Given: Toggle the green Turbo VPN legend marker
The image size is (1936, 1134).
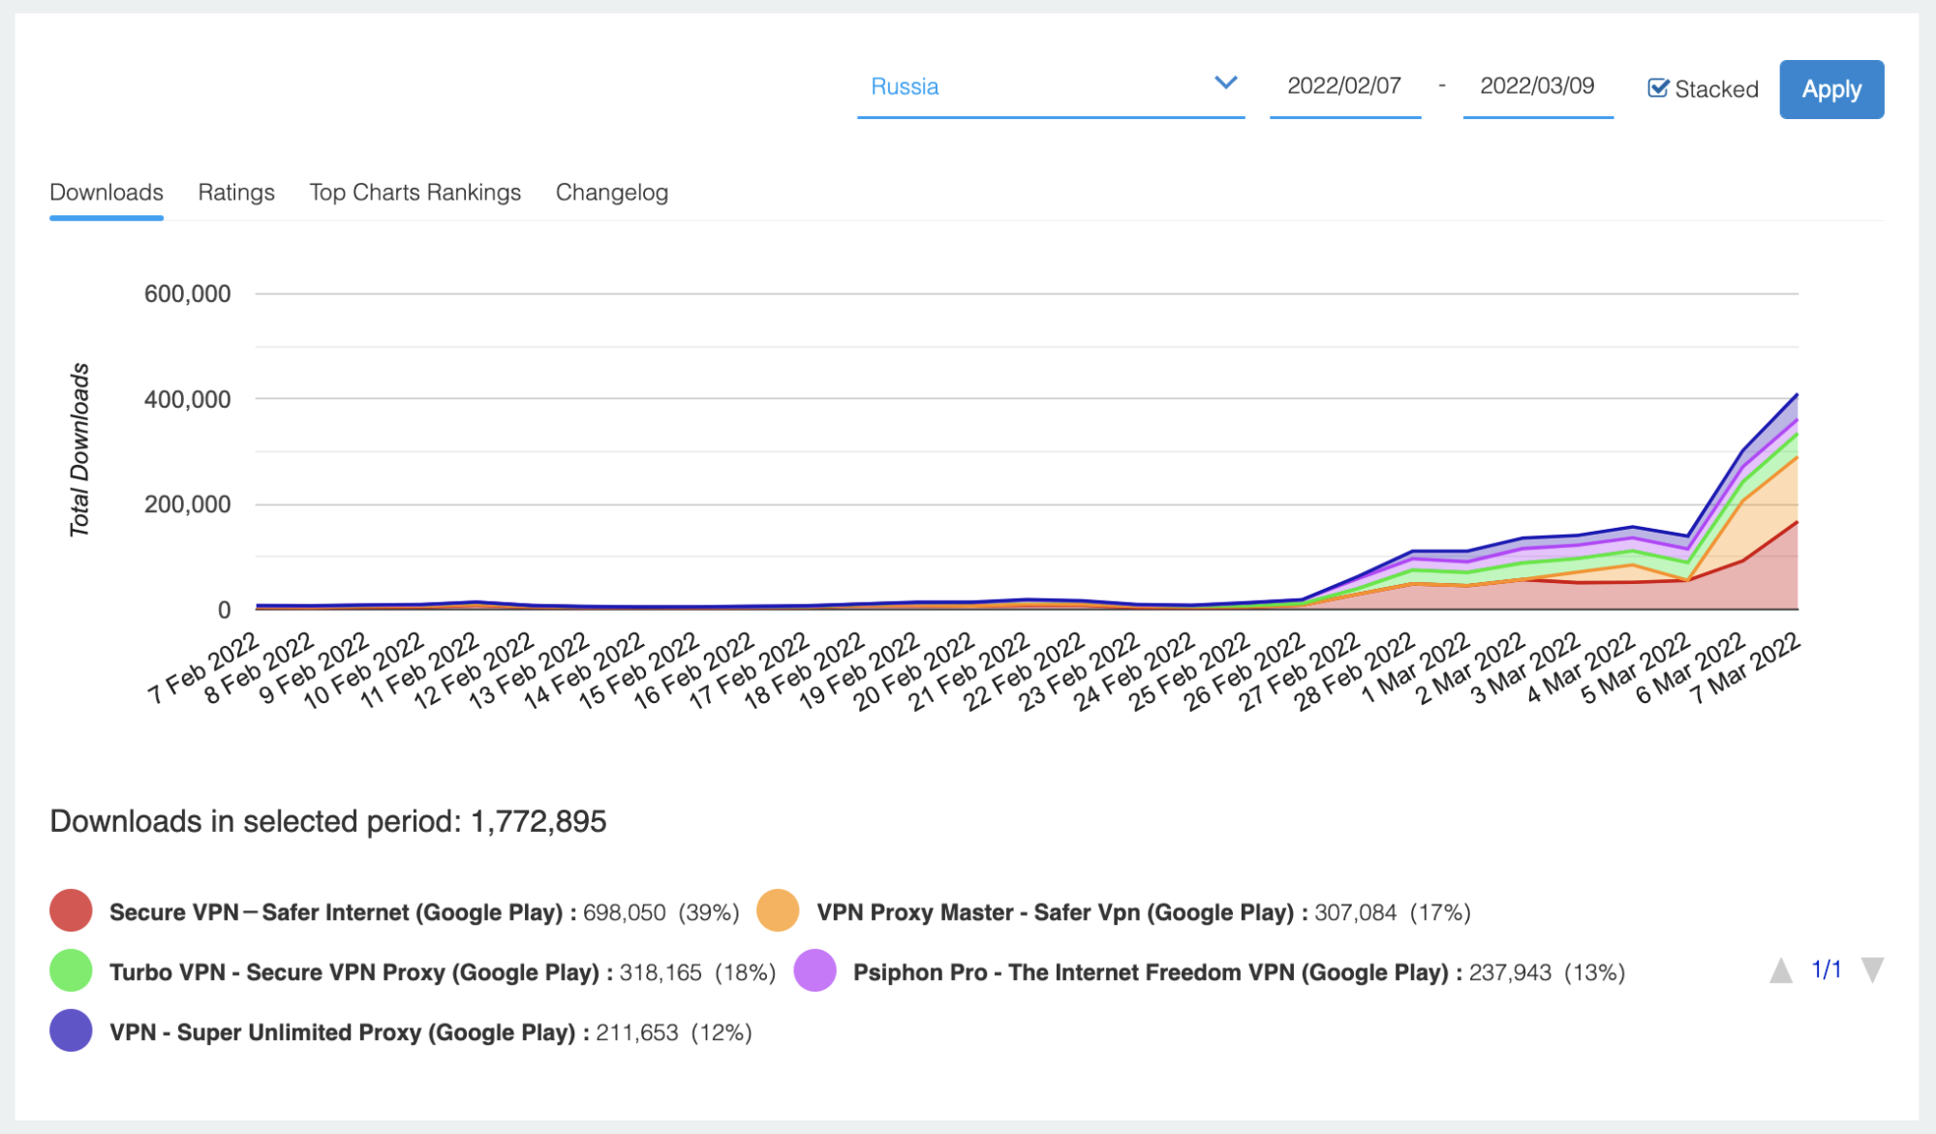Looking at the screenshot, I should [71, 970].
